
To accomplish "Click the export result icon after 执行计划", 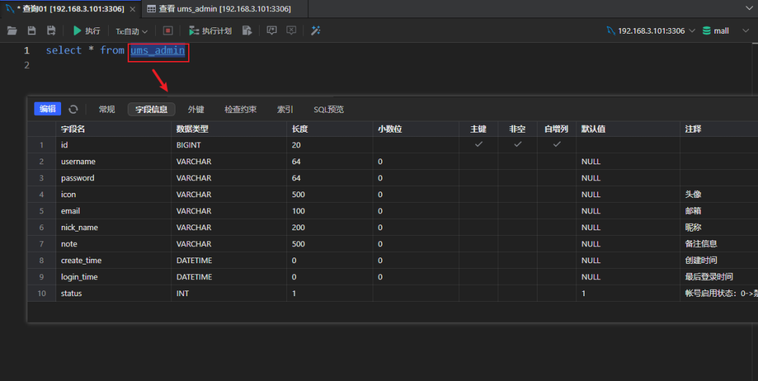I will pos(247,31).
